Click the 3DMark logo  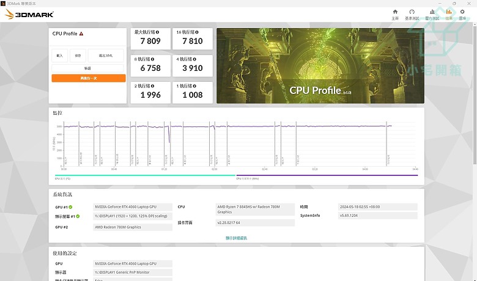click(x=29, y=14)
